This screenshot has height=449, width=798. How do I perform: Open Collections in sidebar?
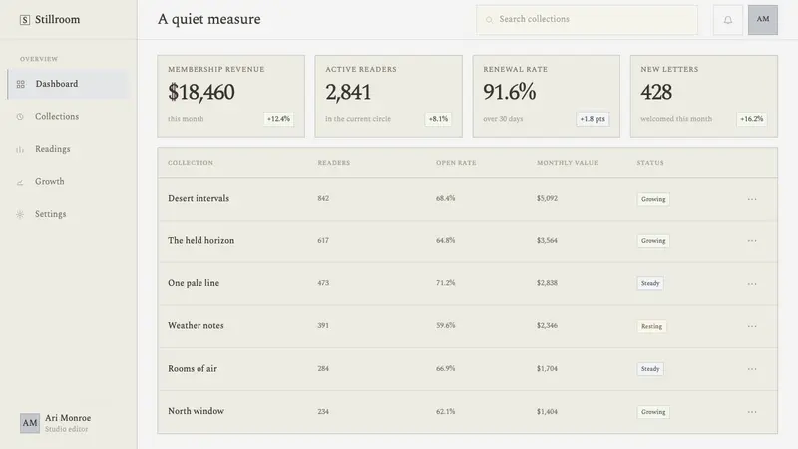tap(68, 117)
